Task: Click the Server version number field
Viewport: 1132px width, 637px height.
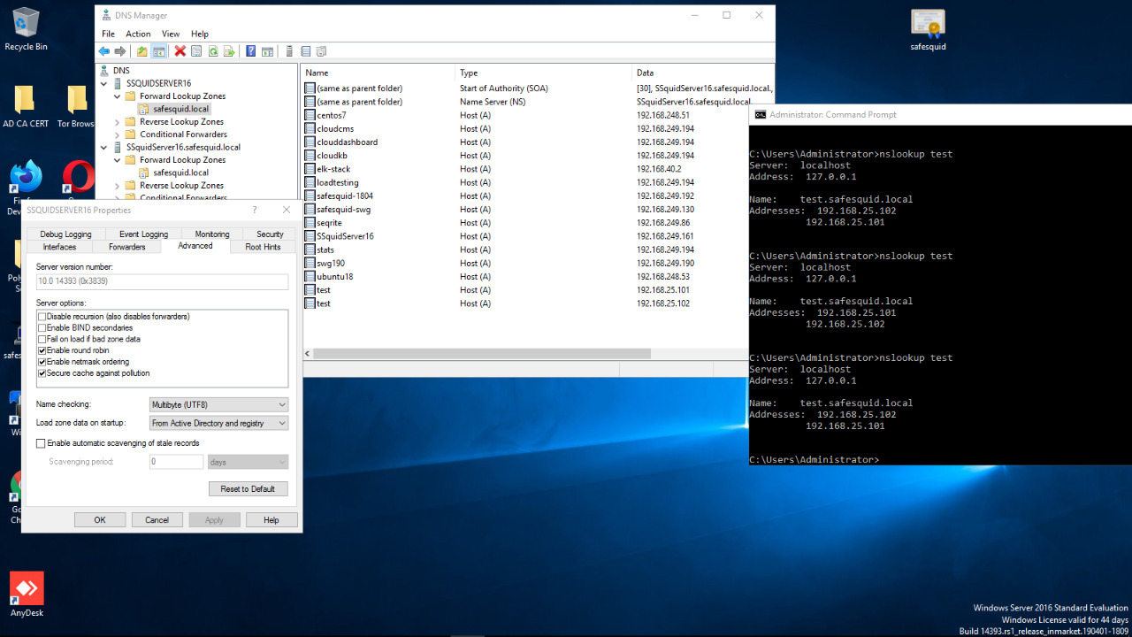Action: [x=162, y=281]
